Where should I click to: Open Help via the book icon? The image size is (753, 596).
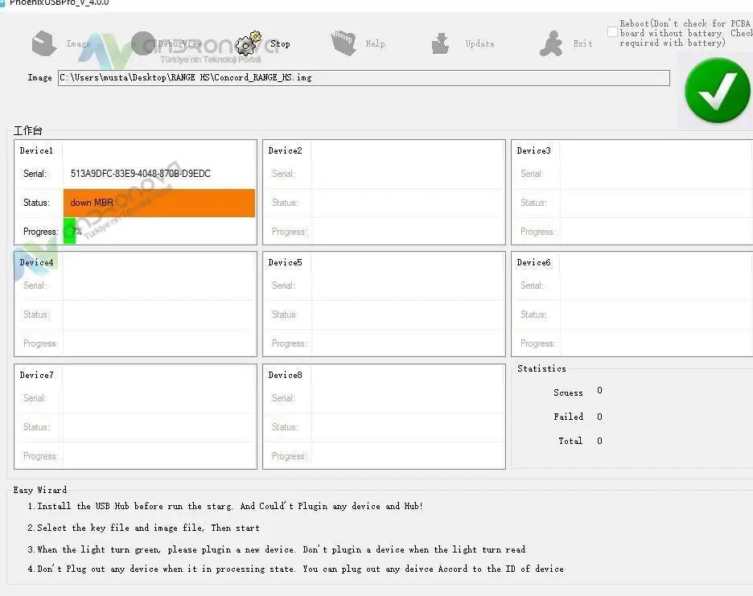(x=344, y=43)
